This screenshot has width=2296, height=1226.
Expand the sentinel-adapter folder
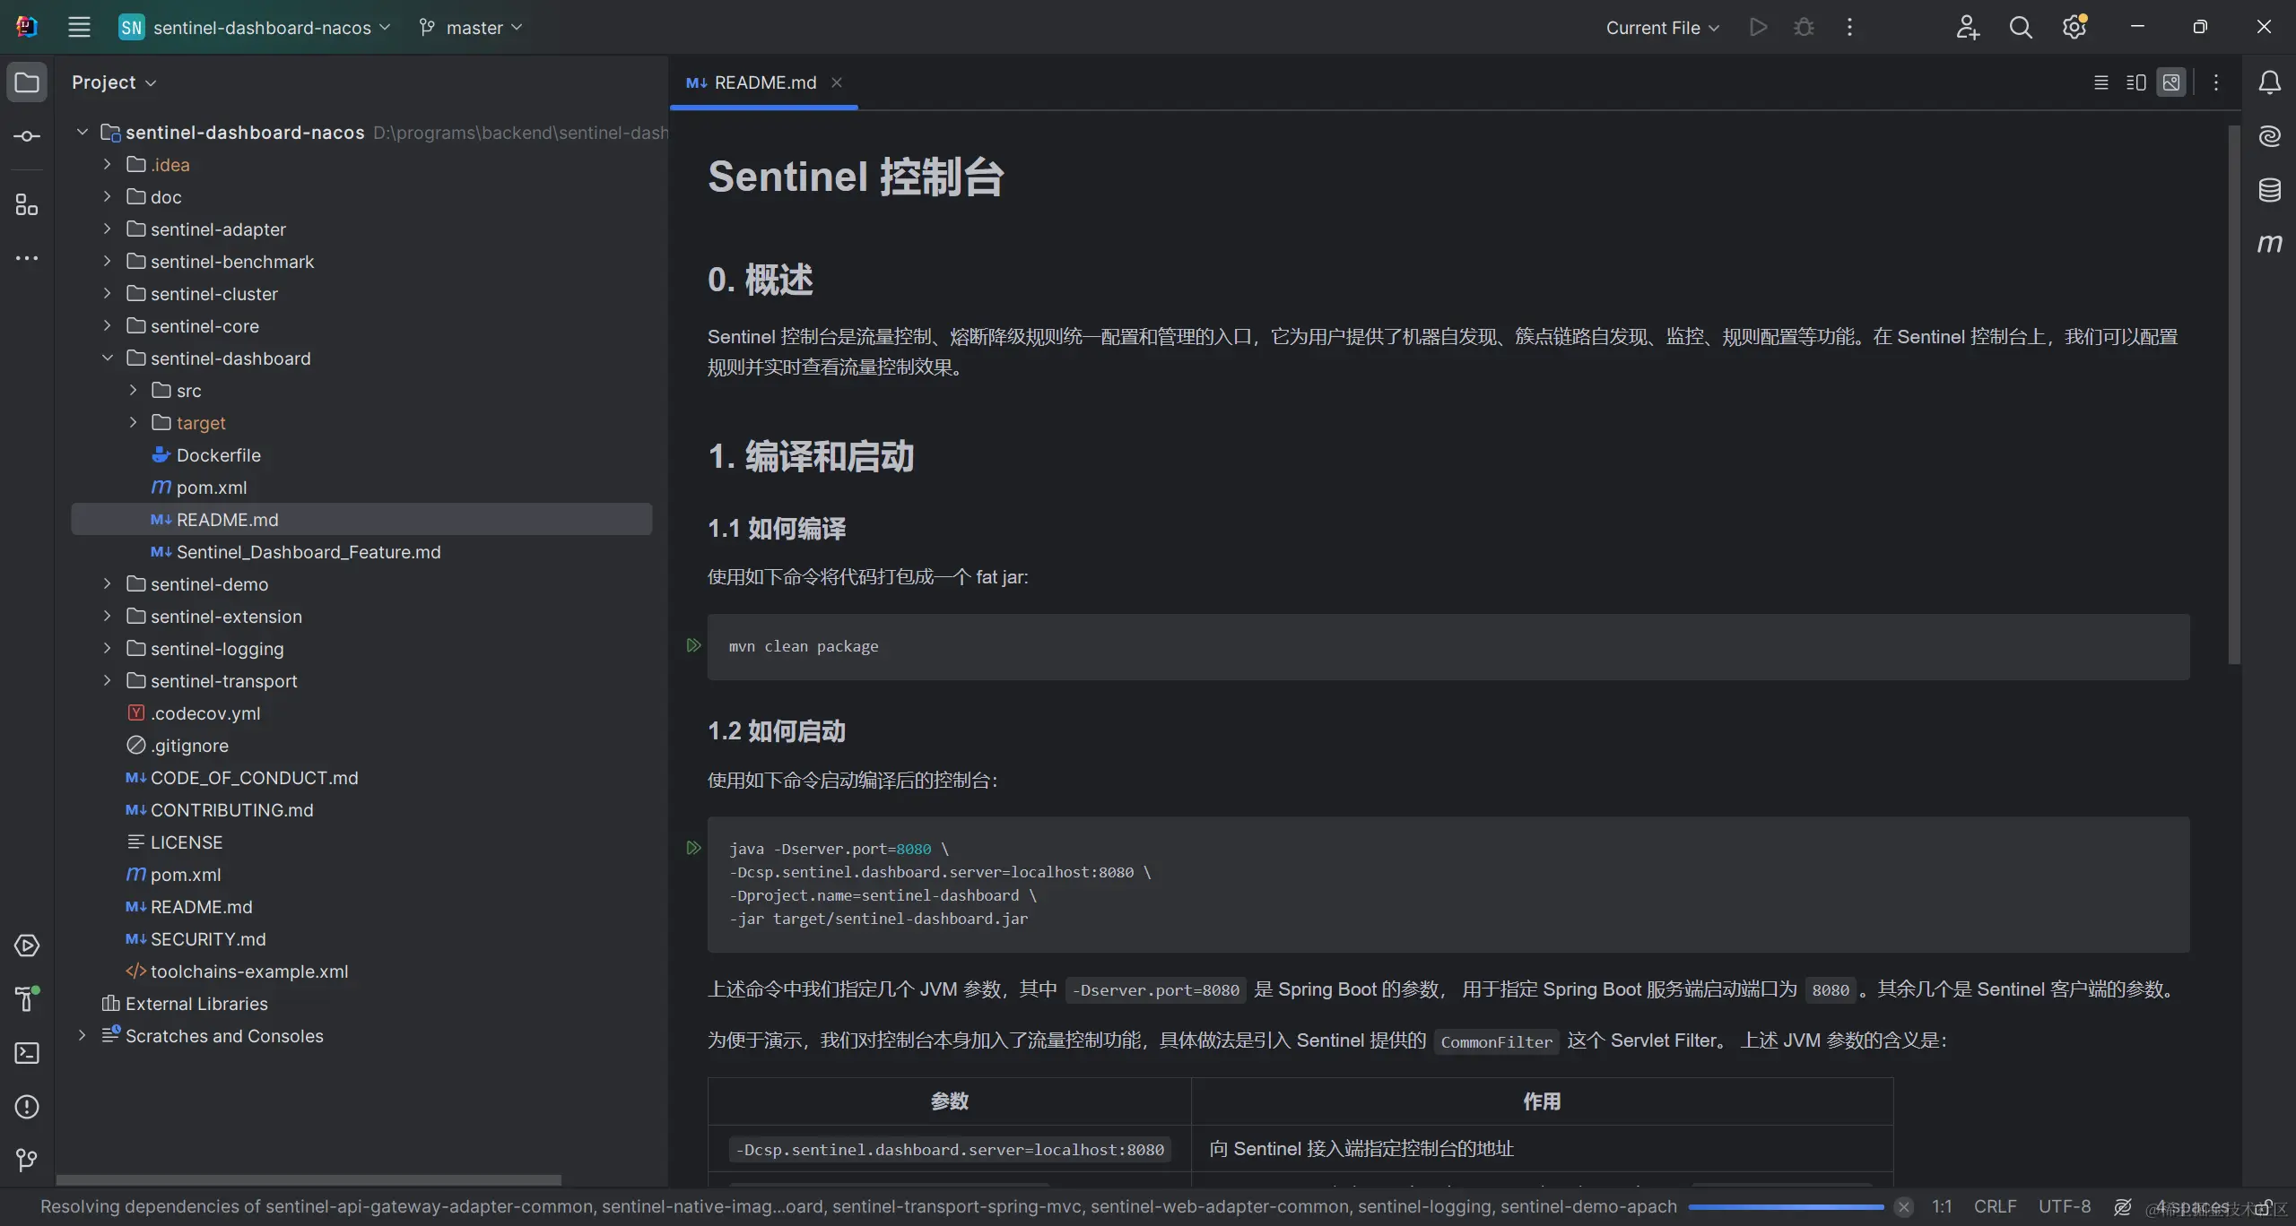[x=107, y=229]
